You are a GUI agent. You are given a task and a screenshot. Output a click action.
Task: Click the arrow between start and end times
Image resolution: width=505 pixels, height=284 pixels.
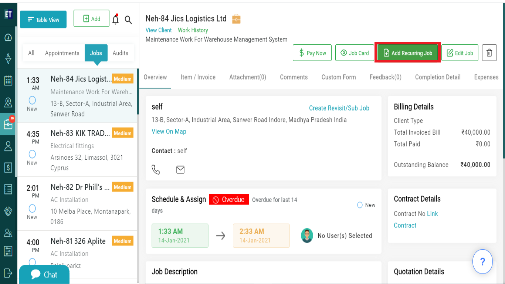click(x=221, y=236)
